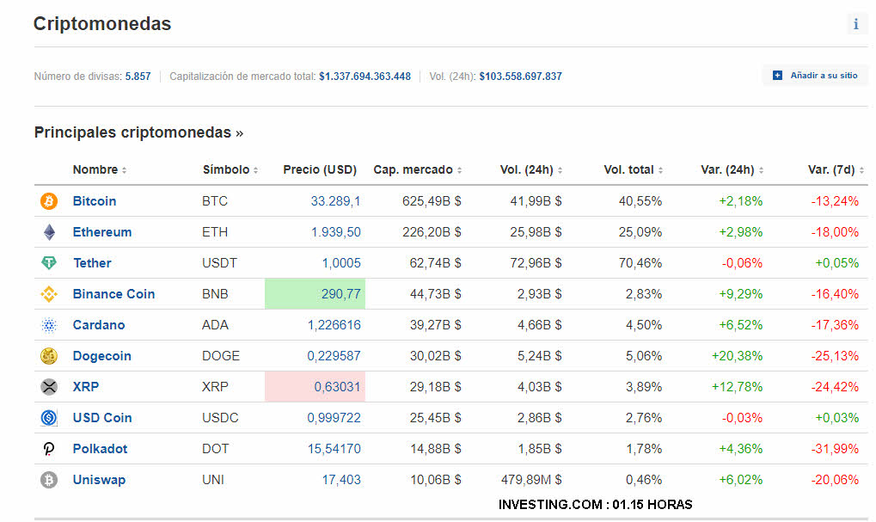Click Binance Coin 24h change +9,29%

point(740,294)
